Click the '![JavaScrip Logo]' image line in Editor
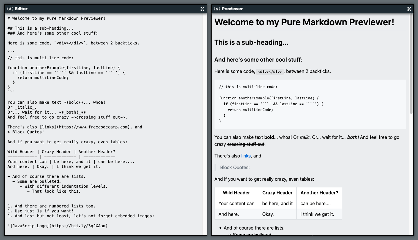 pyautogui.click(x=57, y=226)
